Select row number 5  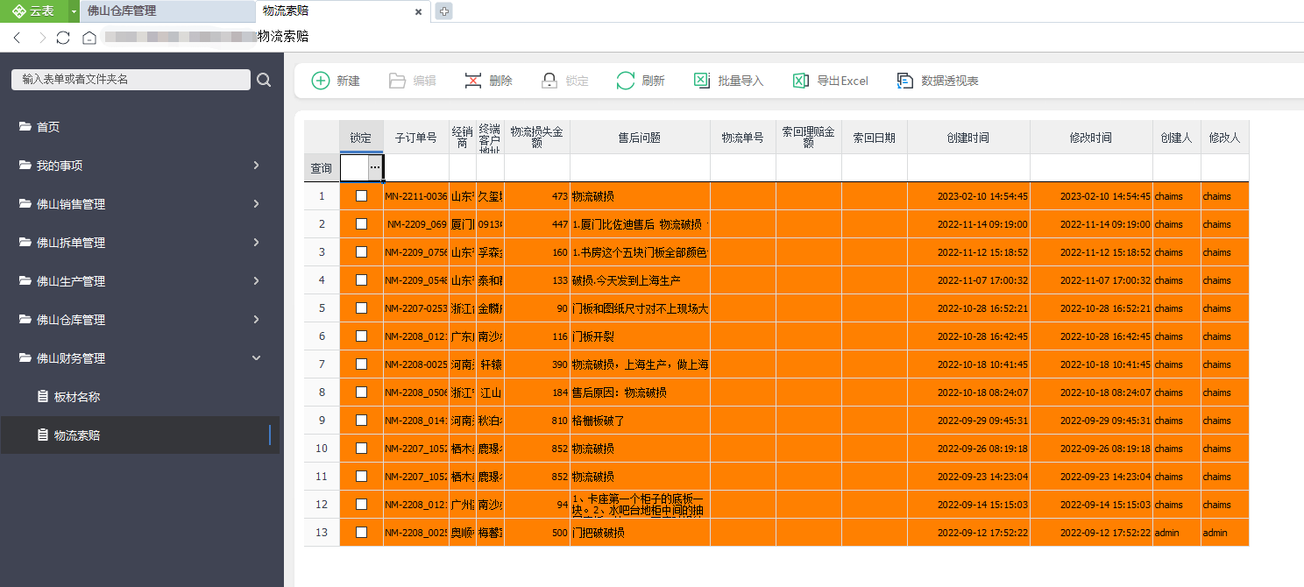tap(322, 308)
